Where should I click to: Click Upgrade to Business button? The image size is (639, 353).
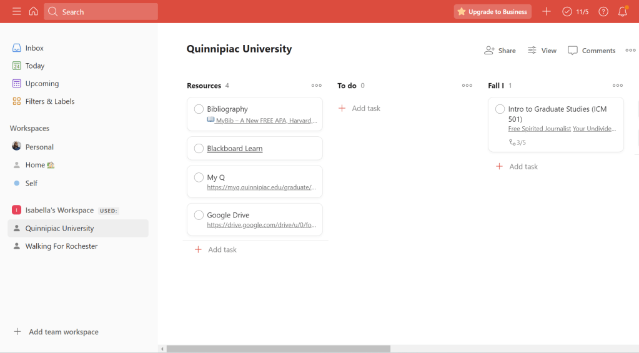click(492, 12)
